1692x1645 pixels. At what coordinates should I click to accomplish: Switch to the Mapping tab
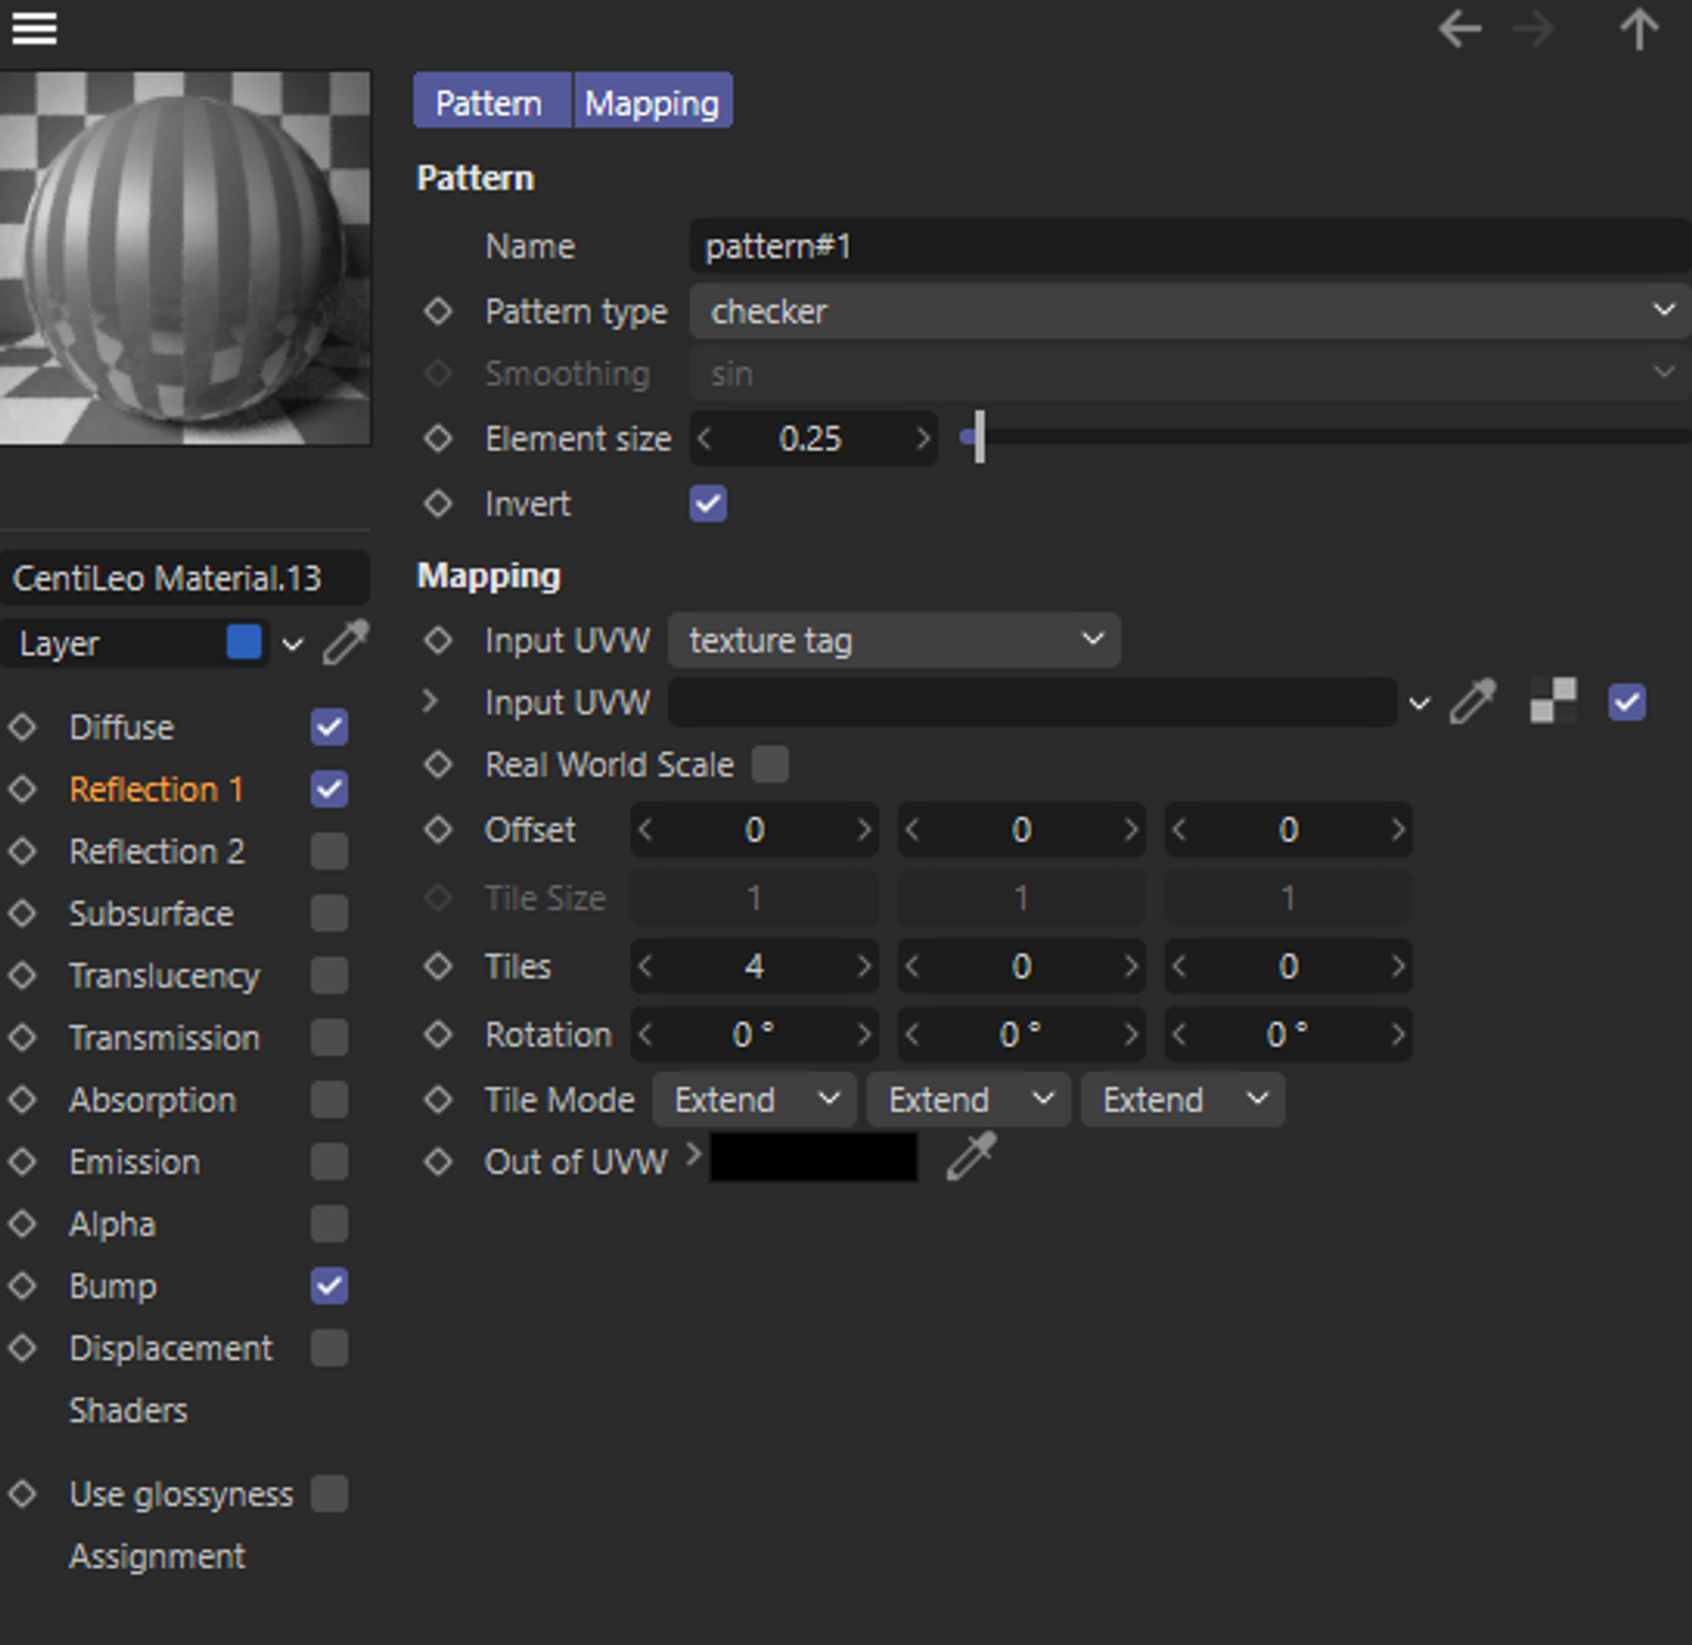(x=652, y=101)
